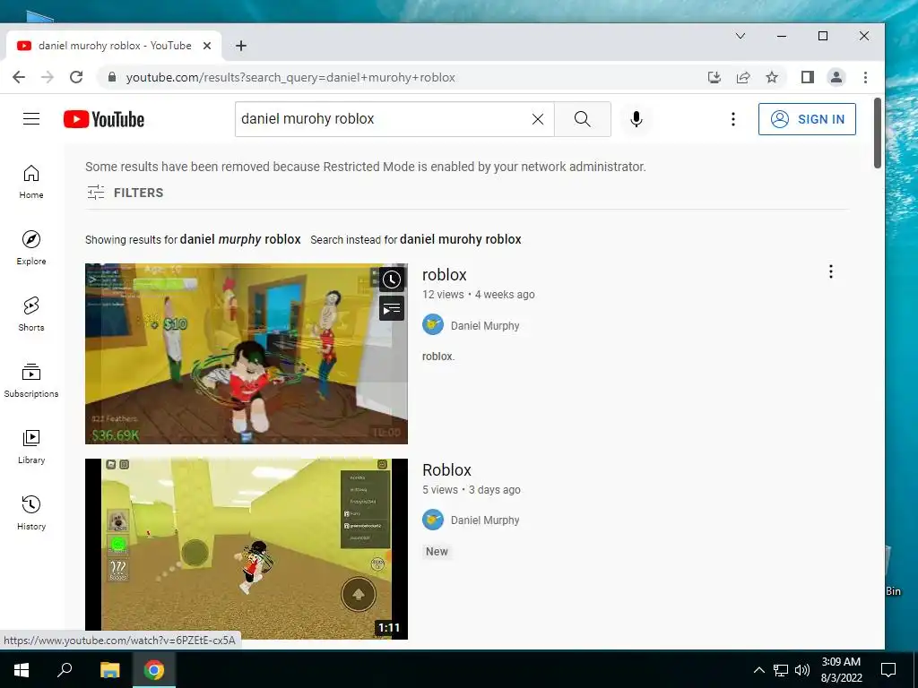
Task: Toggle Chrome side panel
Action: pos(808,77)
